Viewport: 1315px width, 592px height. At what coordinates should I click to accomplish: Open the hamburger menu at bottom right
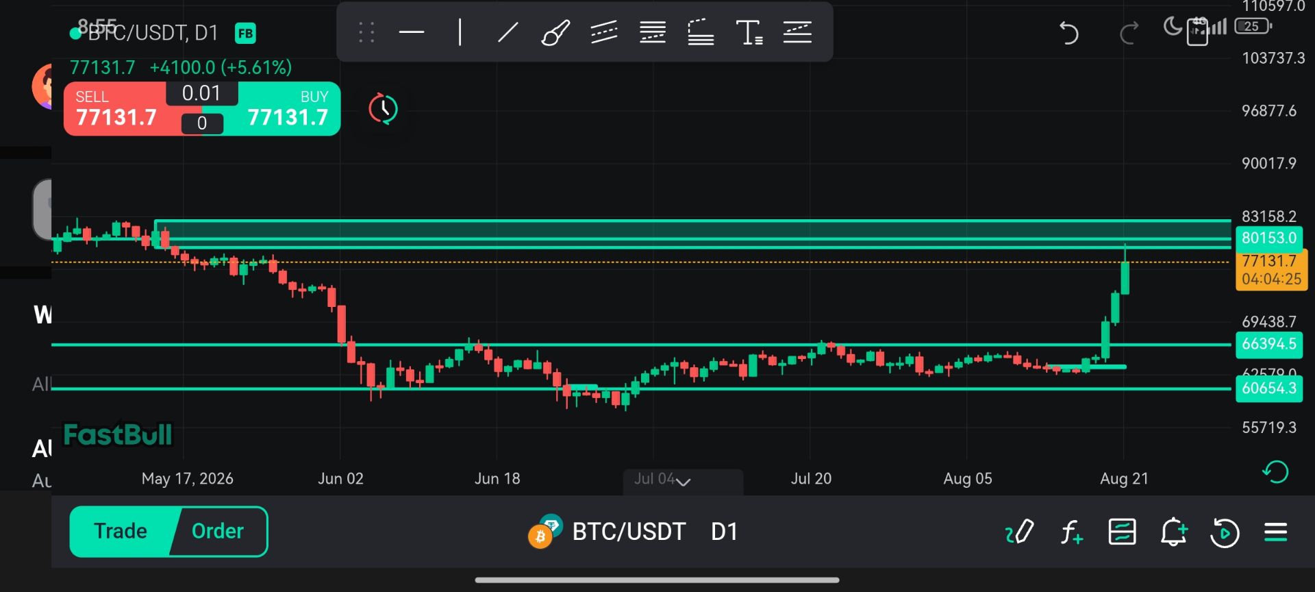tap(1275, 532)
